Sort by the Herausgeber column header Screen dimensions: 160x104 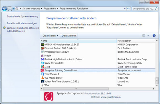(x=136, y=41)
